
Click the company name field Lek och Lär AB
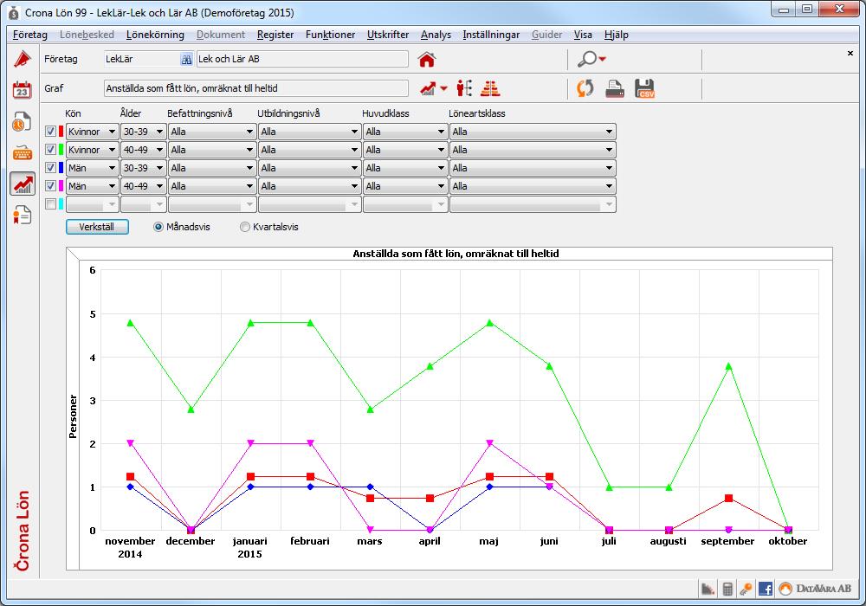click(302, 59)
